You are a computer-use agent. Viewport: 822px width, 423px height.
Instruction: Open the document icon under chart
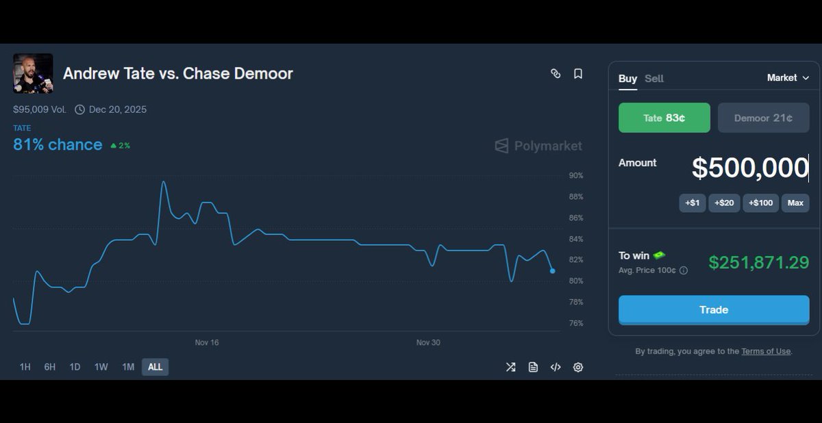tap(533, 368)
